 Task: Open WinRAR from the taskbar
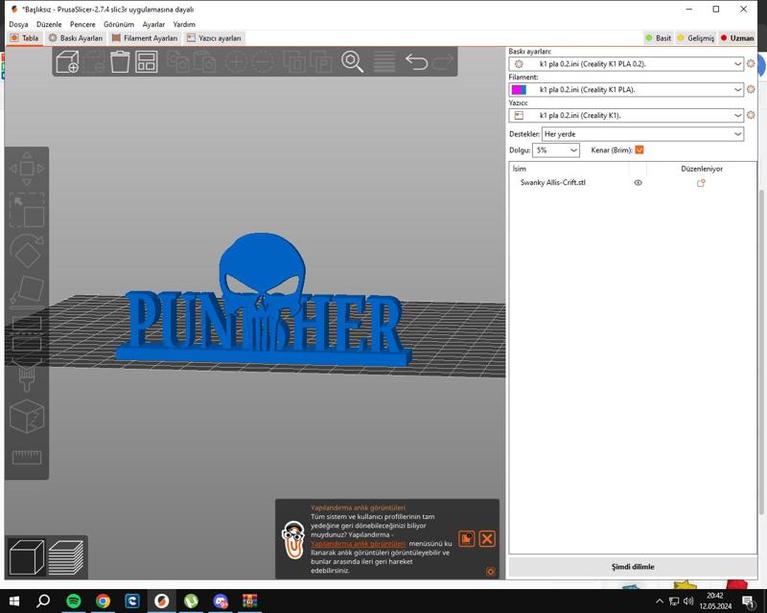point(250,601)
